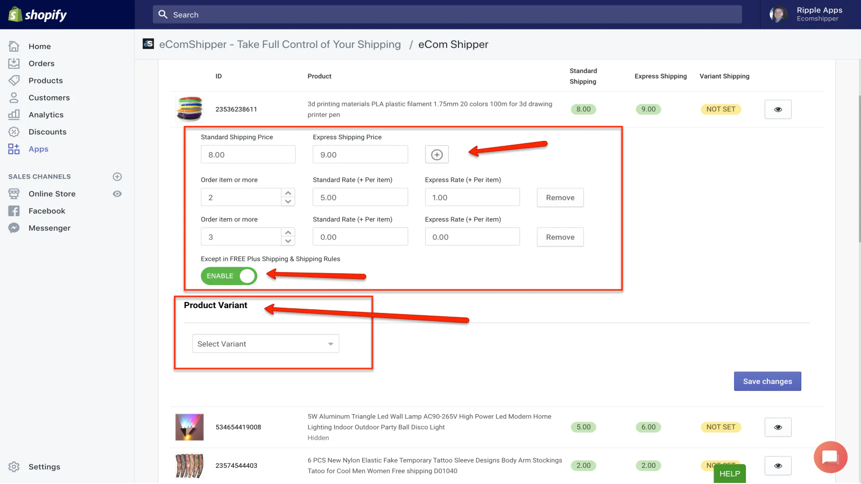Decrease first order item count stepper
Screen dimensions: 861x484
click(x=288, y=202)
